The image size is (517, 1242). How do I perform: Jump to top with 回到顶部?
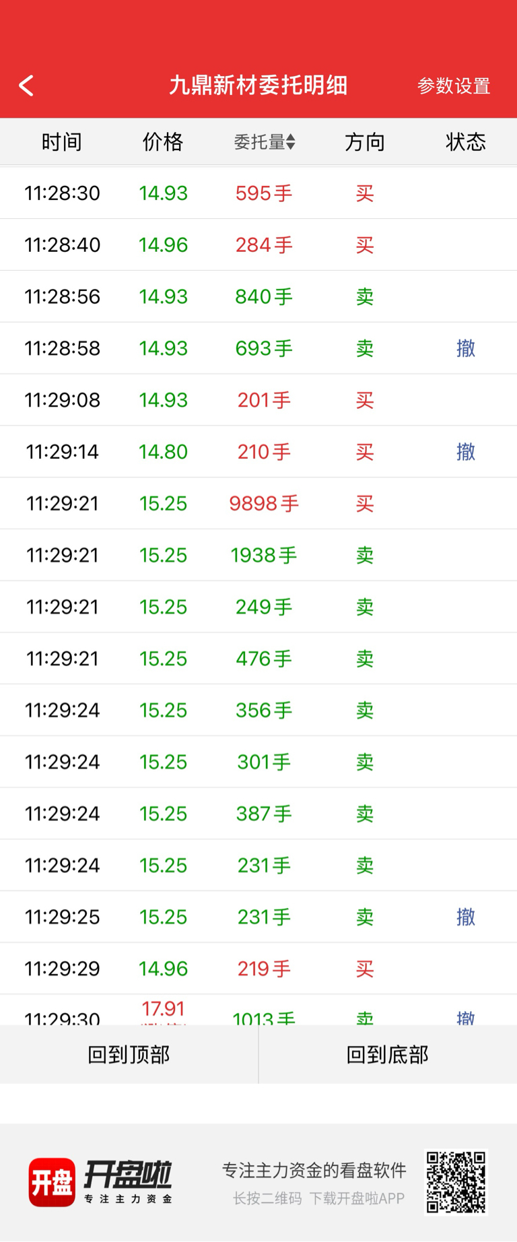coord(129,1055)
